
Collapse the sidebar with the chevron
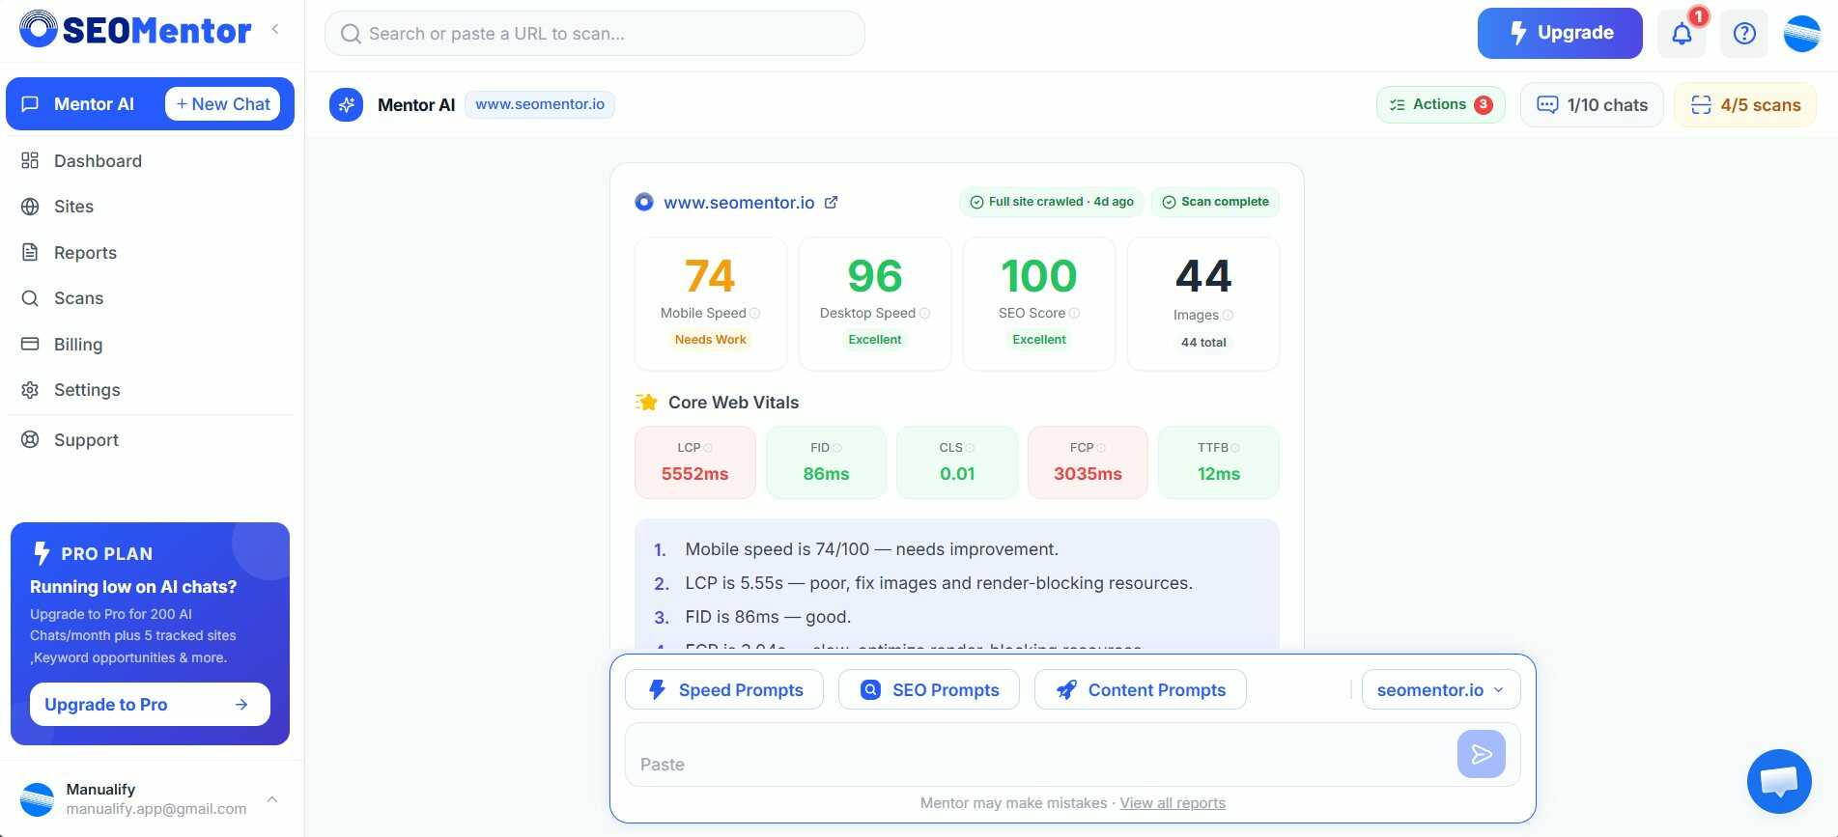pyautogui.click(x=275, y=29)
